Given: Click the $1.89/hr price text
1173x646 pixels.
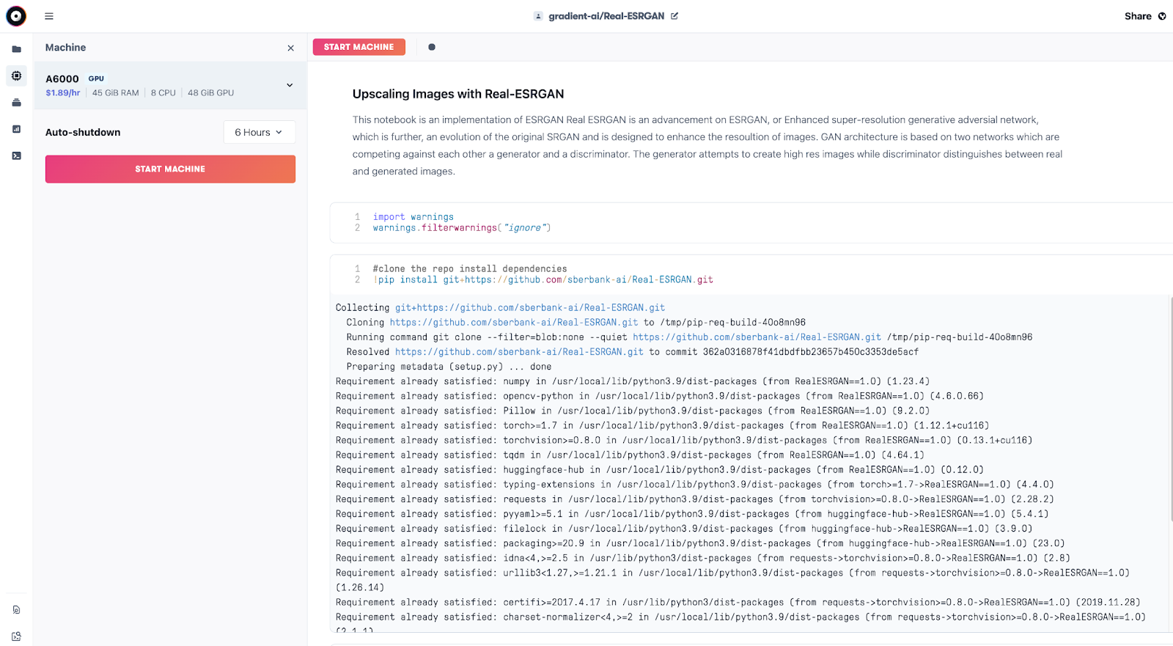Looking at the screenshot, I should 63,93.
